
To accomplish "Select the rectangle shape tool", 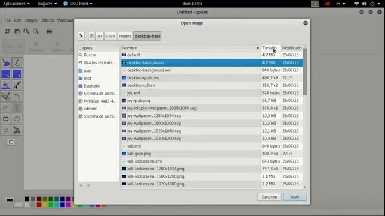I will (x=5, y=119).
